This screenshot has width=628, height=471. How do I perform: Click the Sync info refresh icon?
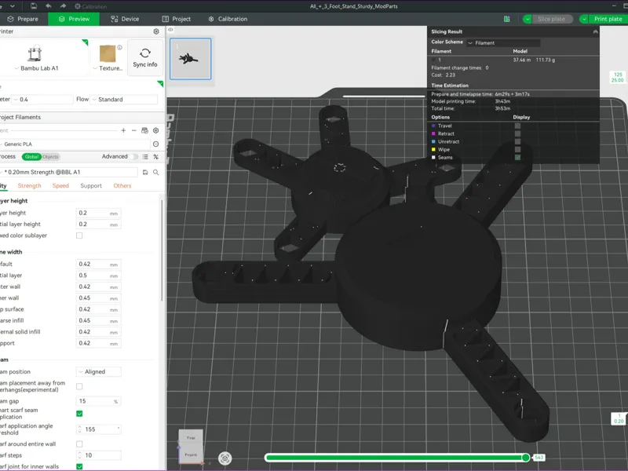pyautogui.click(x=145, y=53)
